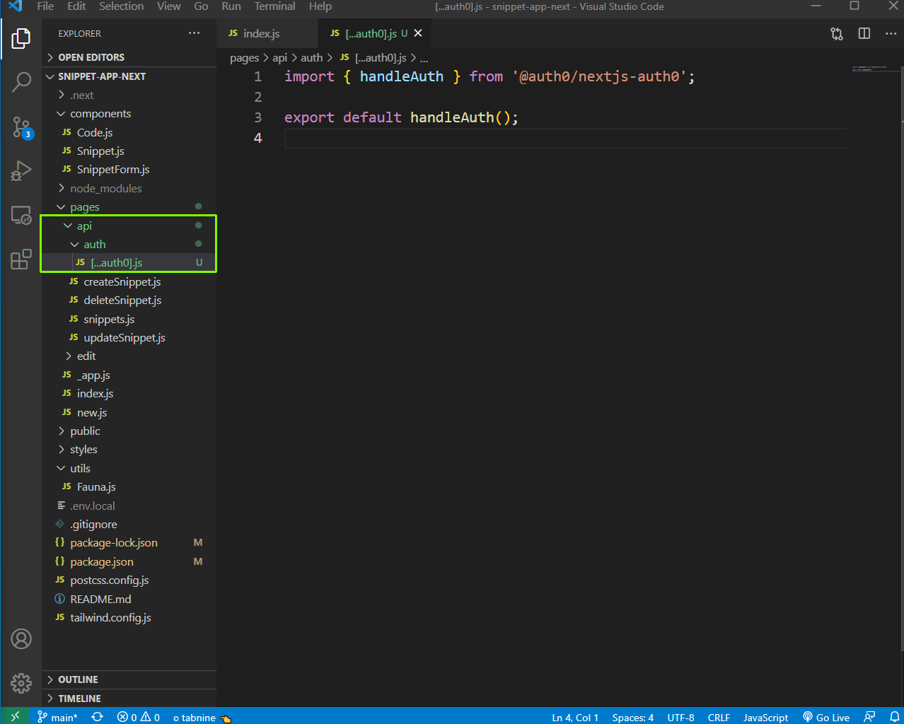Click the Synchronize Changes icon

point(98,717)
